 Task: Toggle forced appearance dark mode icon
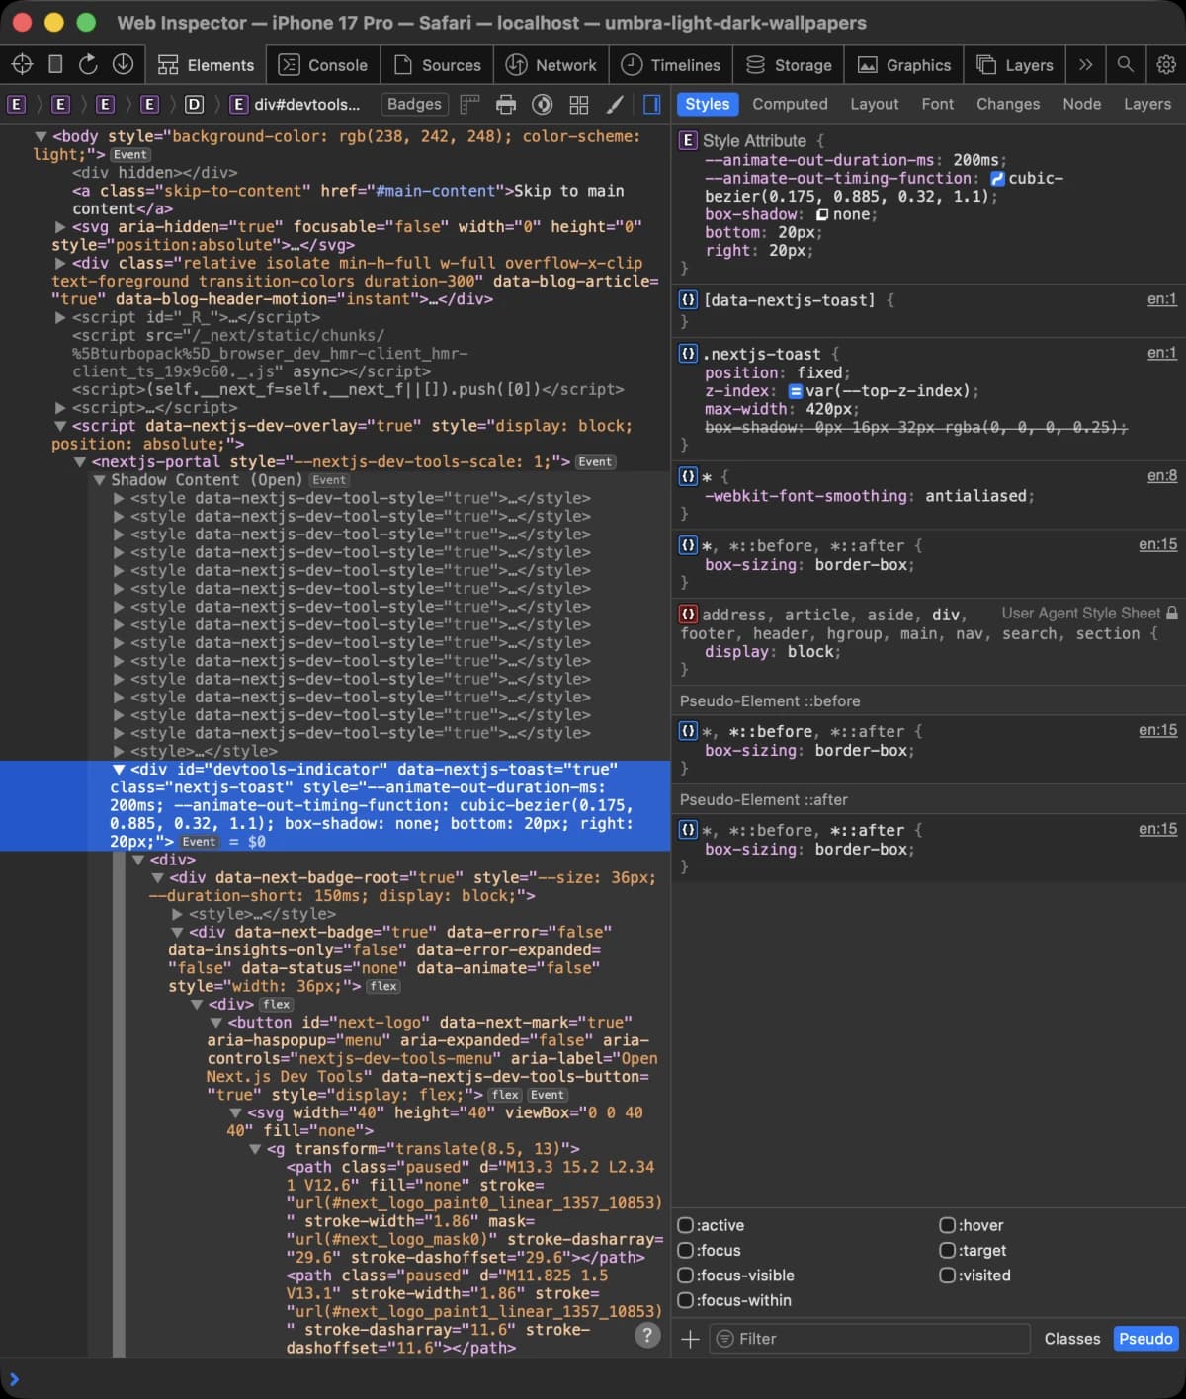point(542,104)
